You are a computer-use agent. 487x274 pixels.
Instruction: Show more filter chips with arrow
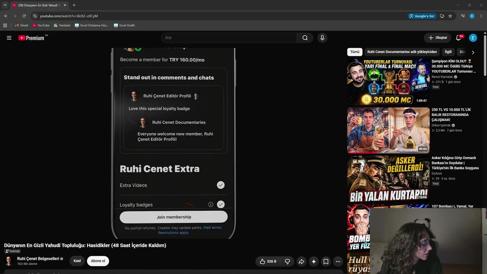473,52
